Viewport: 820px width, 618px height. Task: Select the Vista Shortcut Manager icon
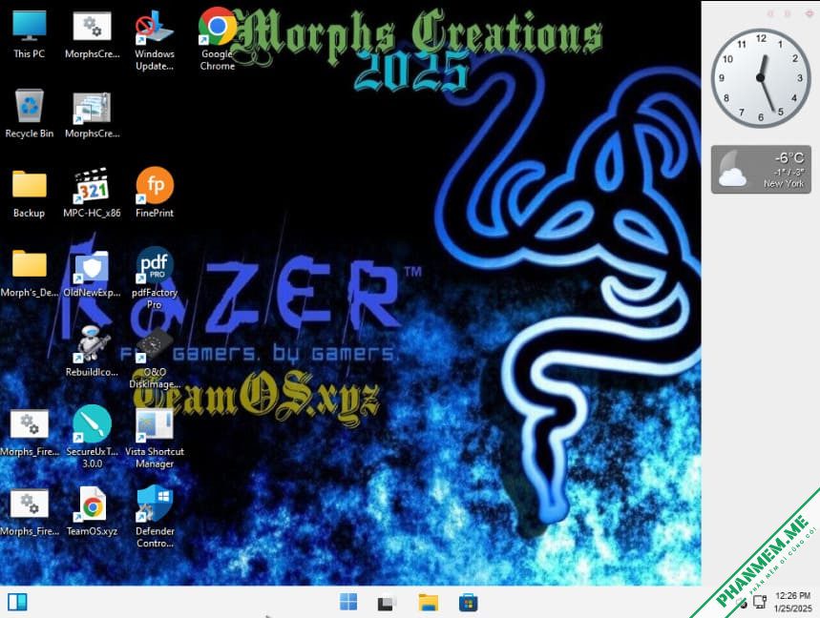tap(155, 438)
